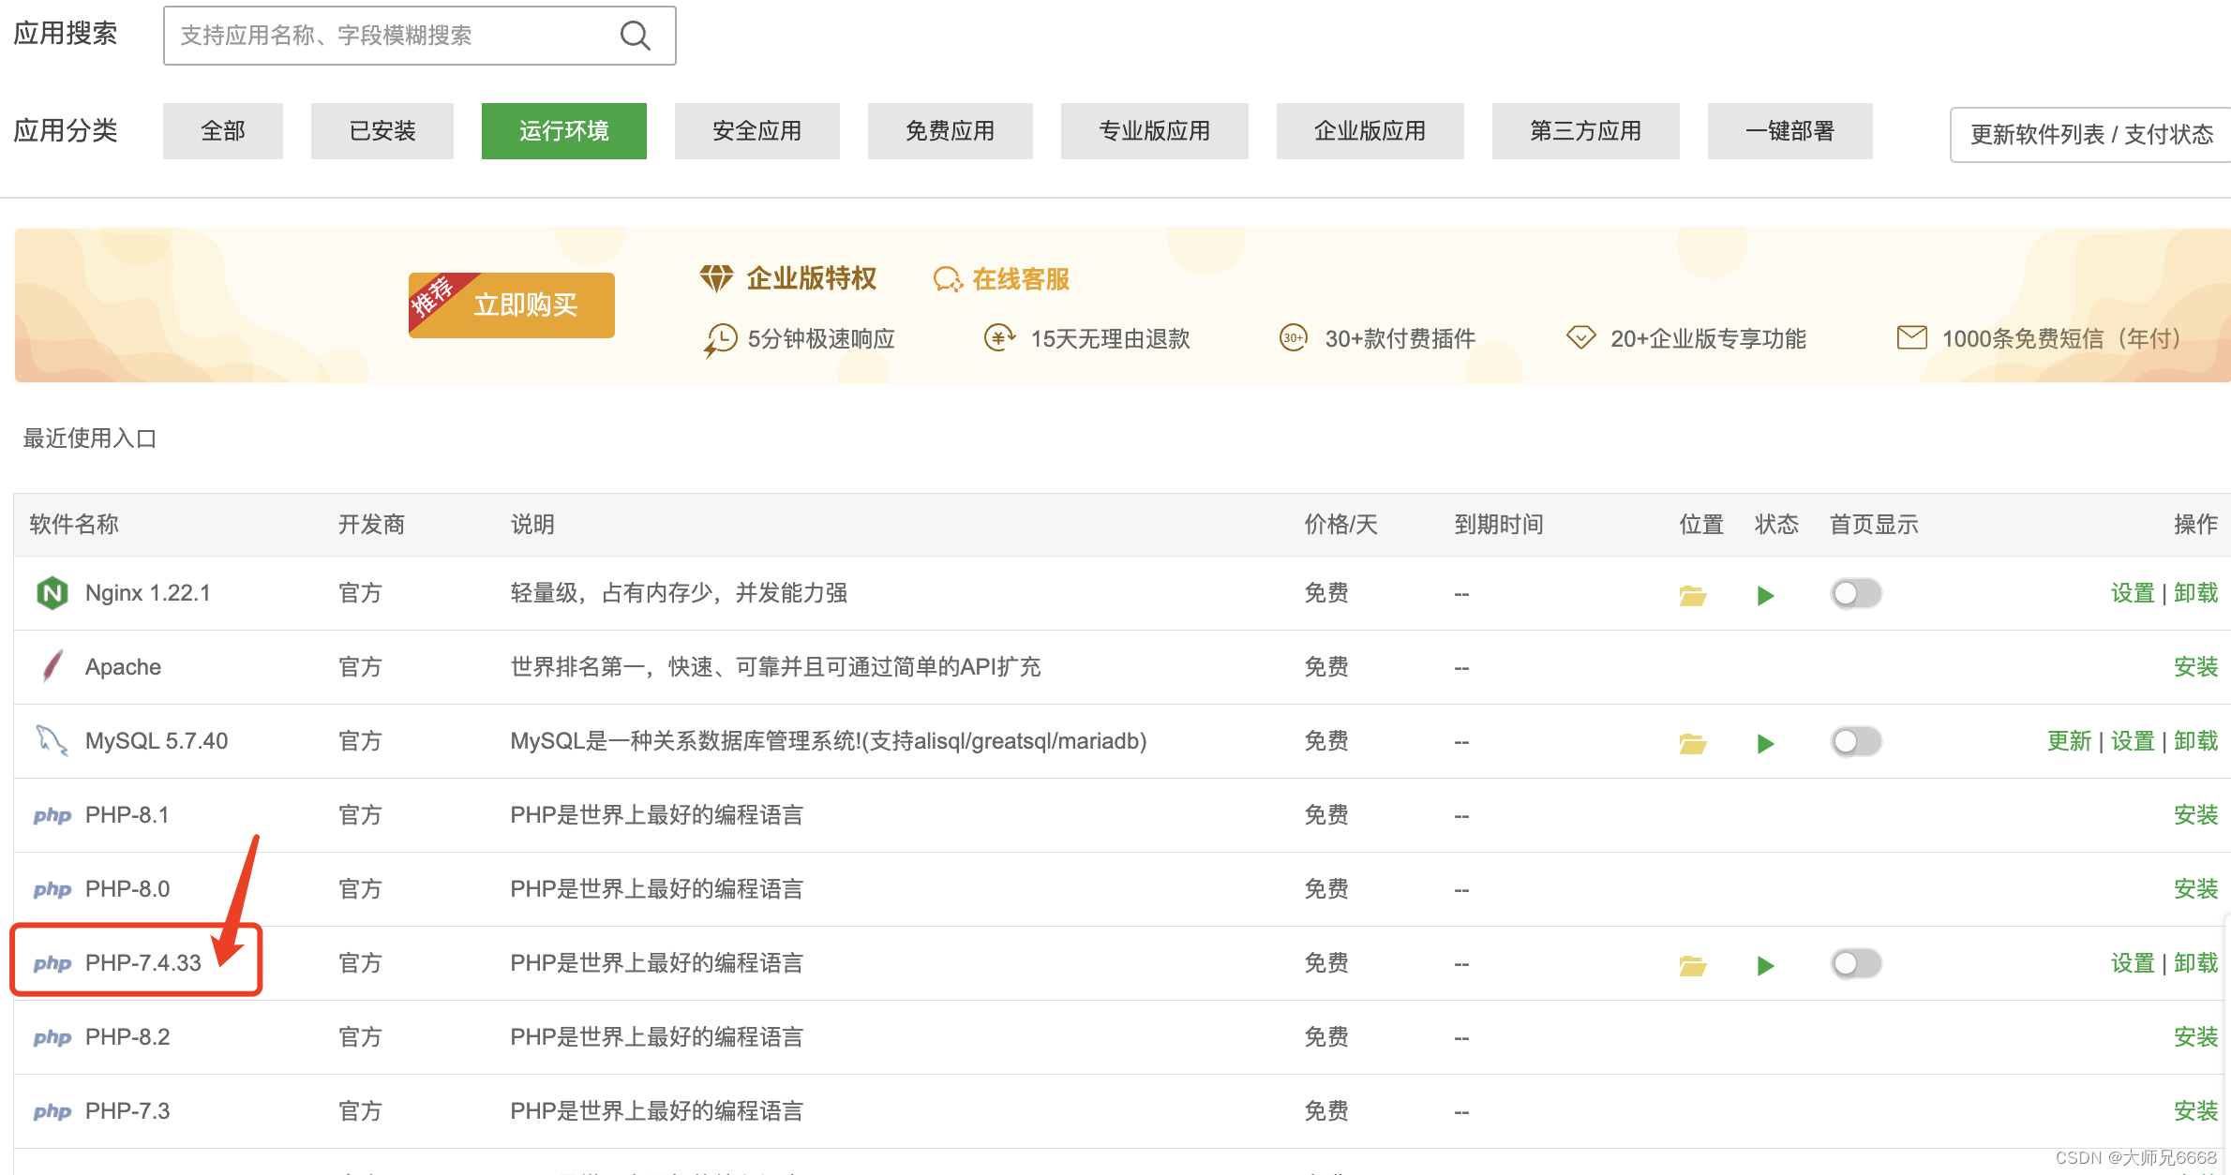Open MySQL 设置 link
Screen dimensions: 2231x1175
[x=2133, y=741]
